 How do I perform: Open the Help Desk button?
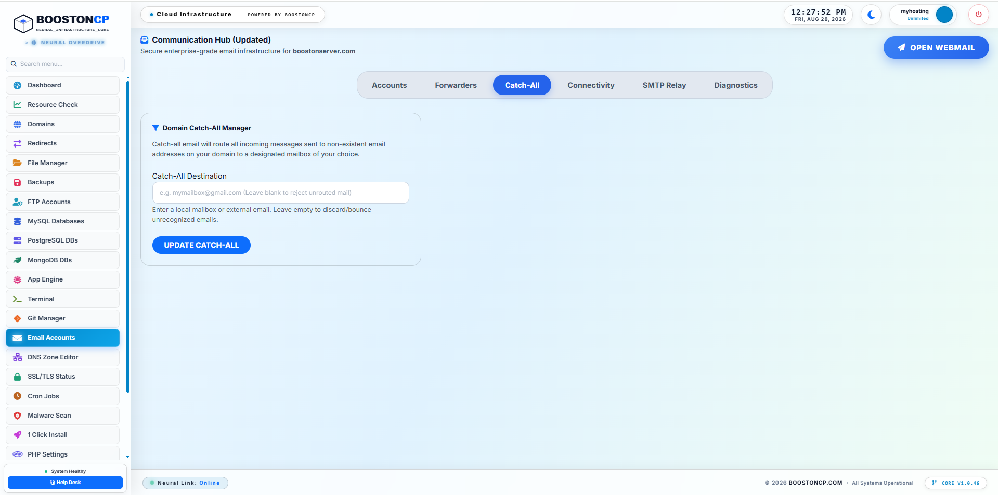click(65, 483)
